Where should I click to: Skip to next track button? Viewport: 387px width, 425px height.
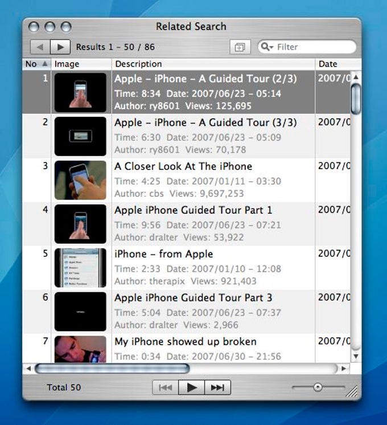(x=217, y=387)
